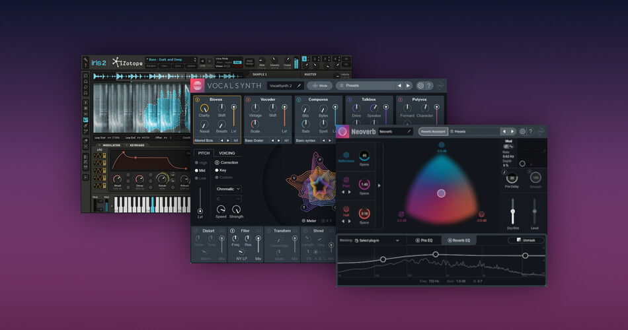Click the Unmask button
Viewport: 628px width, 330px height.
tap(526, 240)
